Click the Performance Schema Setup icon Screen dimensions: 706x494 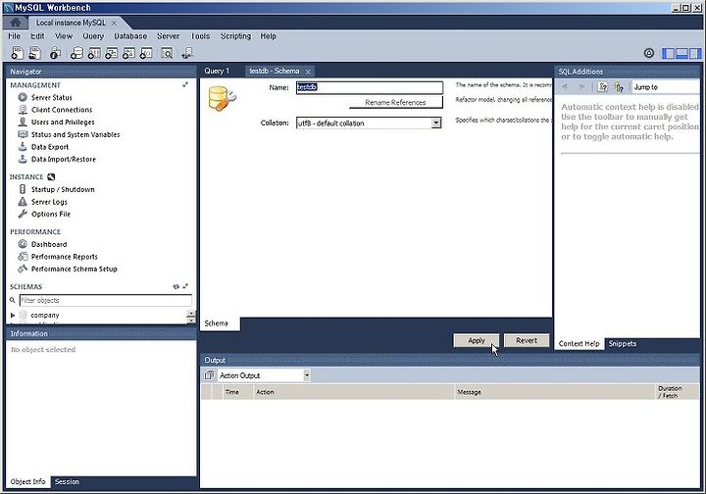23,269
